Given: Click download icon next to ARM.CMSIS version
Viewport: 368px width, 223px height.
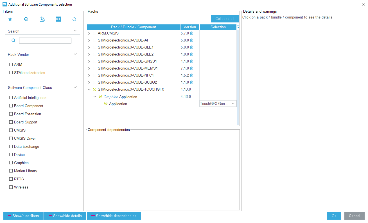Looking at the screenshot, I should point(192,33).
